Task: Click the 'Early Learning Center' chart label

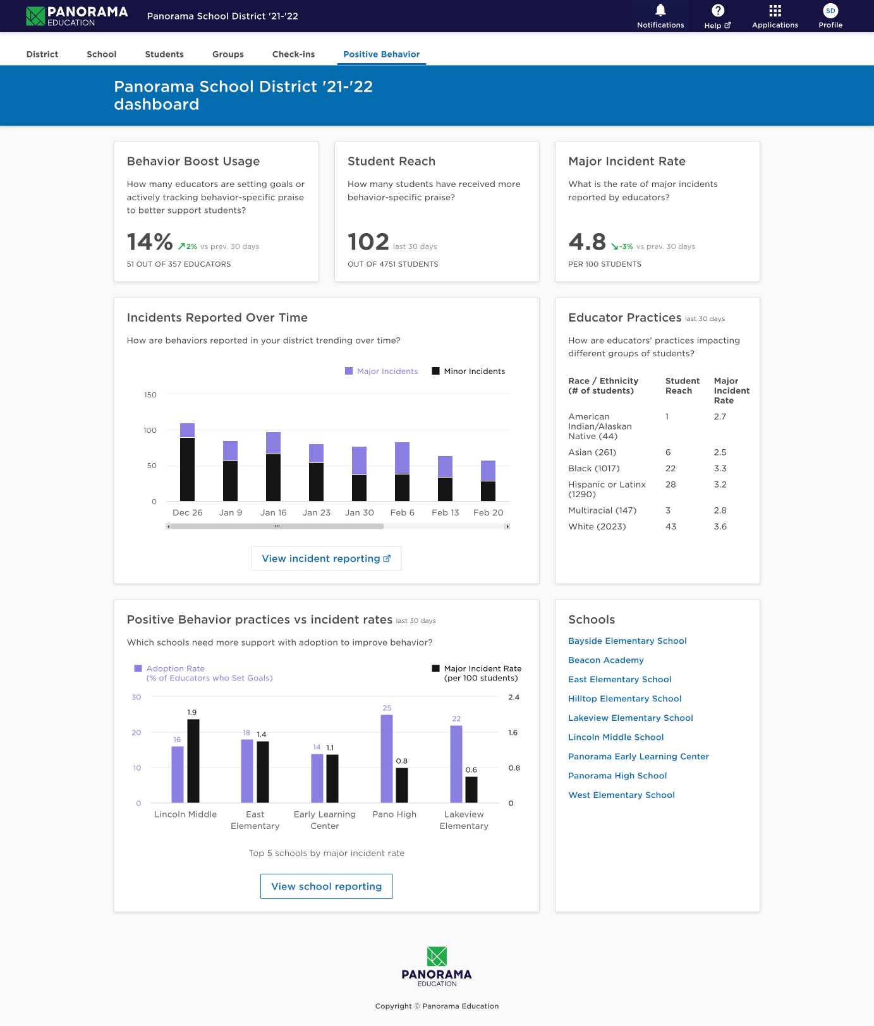Action: click(325, 820)
